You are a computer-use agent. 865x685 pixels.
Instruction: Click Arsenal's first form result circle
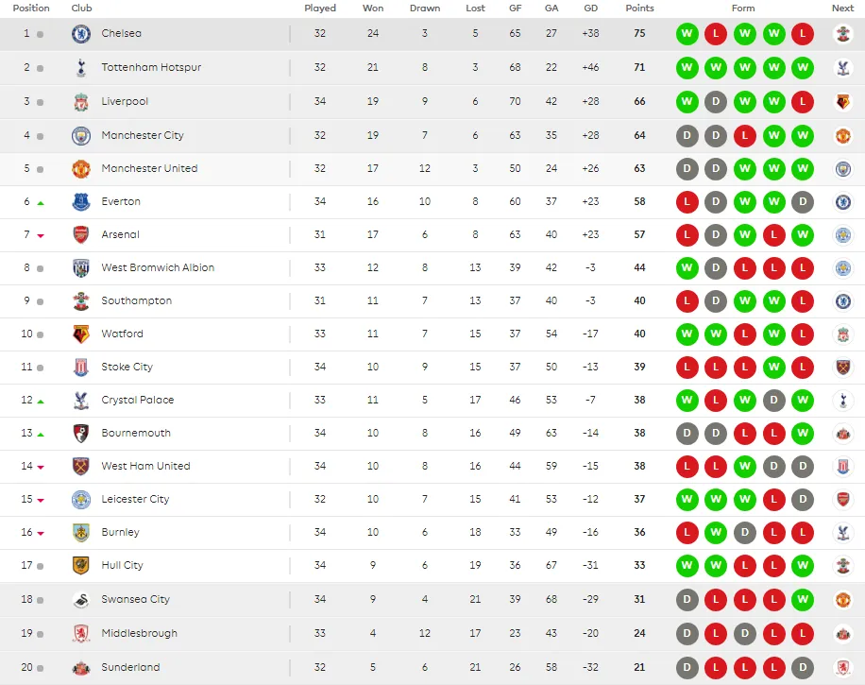point(687,234)
